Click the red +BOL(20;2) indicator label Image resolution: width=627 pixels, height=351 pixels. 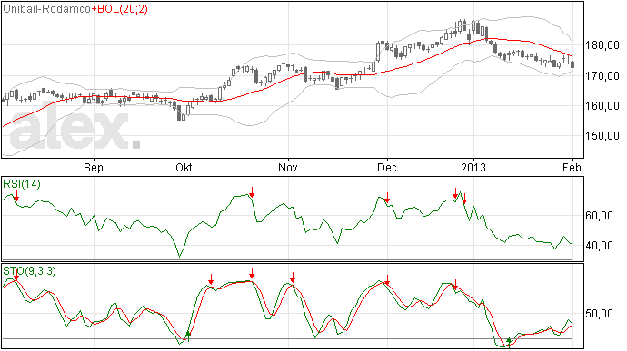(120, 9)
